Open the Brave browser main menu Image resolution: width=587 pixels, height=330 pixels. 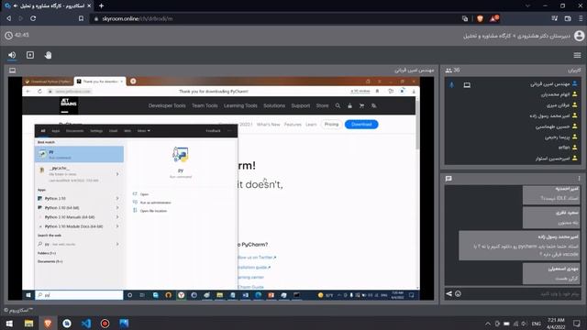click(x=581, y=18)
